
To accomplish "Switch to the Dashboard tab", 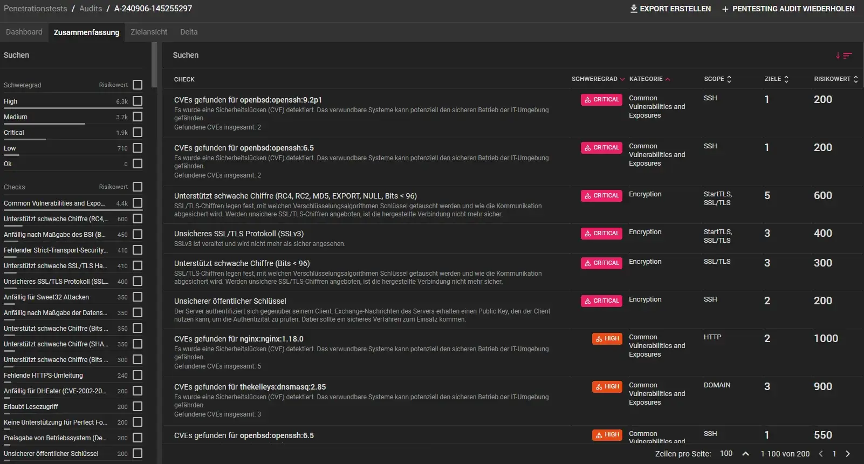I will pos(24,32).
